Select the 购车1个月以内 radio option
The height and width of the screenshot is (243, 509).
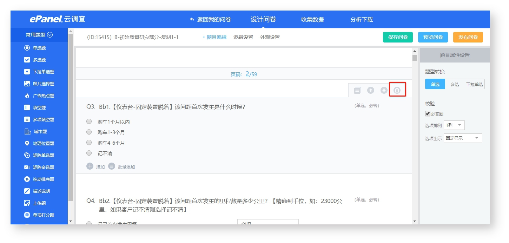[x=89, y=121]
